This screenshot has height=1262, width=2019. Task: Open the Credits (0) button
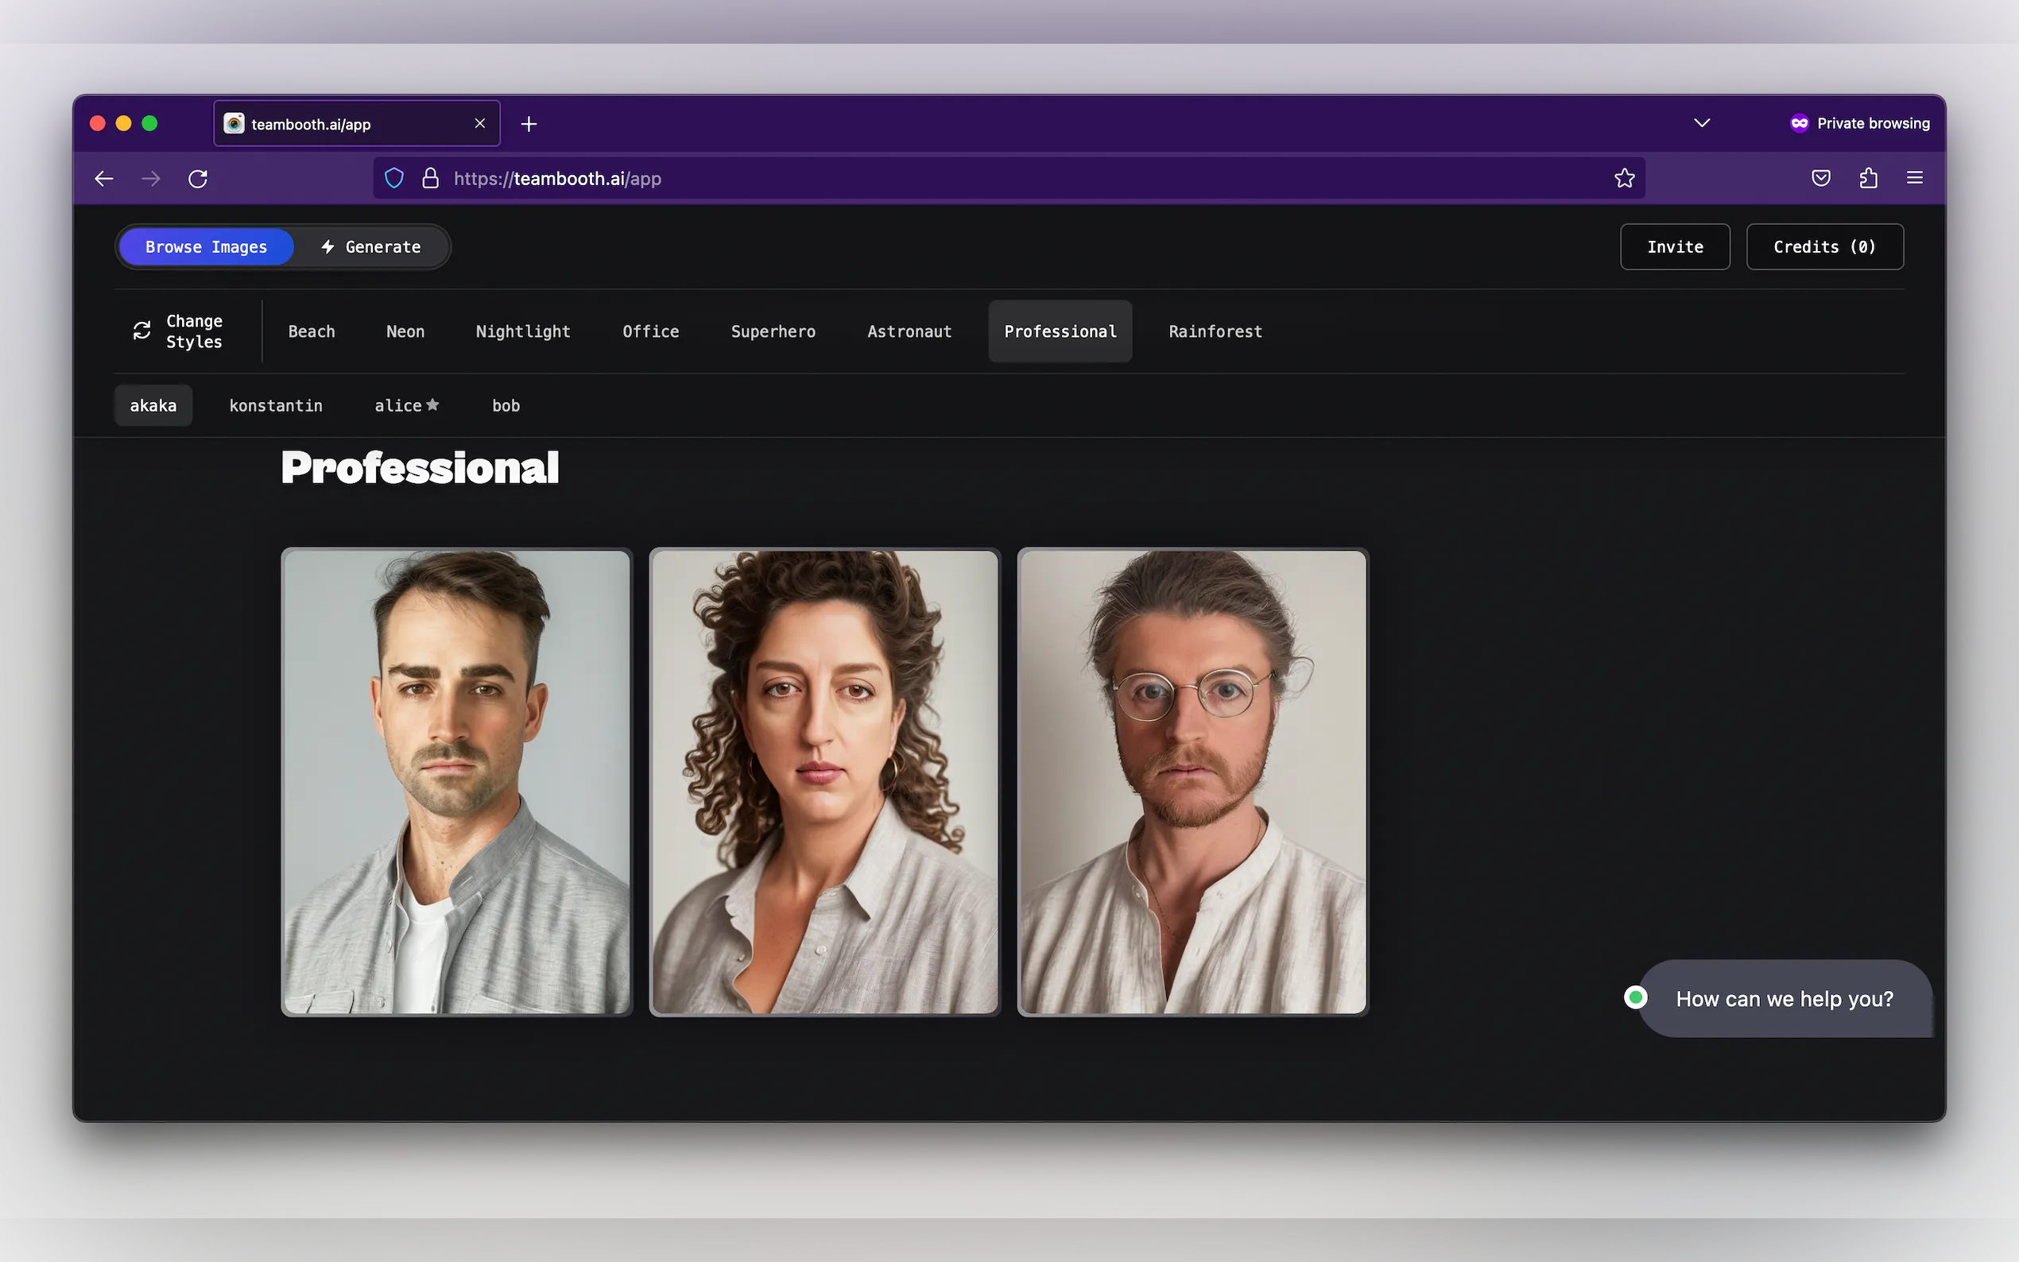[1823, 247]
